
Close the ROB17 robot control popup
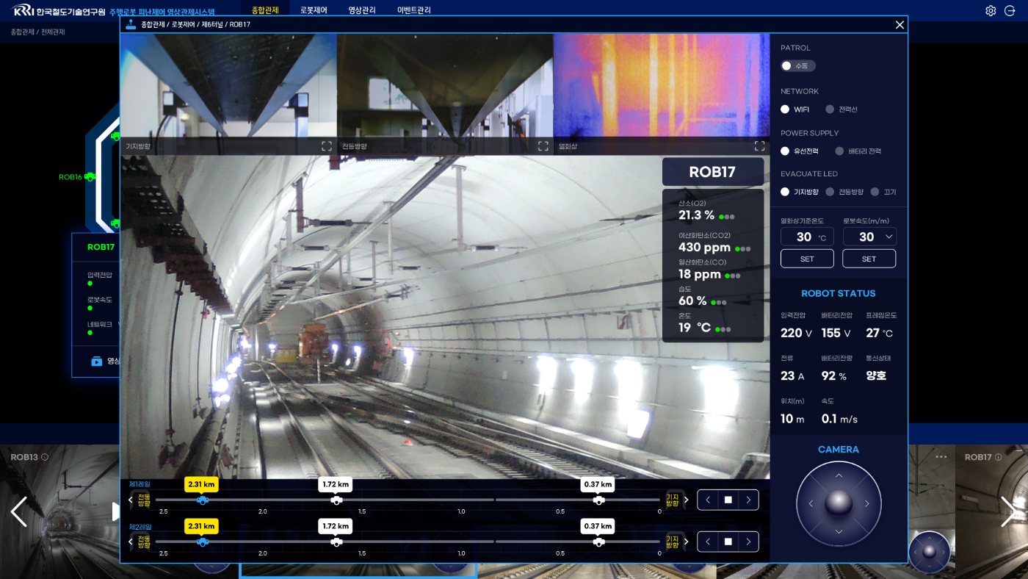click(x=899, y=25)
